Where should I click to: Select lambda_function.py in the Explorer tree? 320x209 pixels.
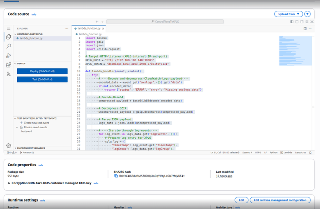click(x=42, y=38)
